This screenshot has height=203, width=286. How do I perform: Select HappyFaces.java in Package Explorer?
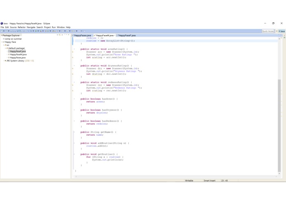tap(18, 58)
